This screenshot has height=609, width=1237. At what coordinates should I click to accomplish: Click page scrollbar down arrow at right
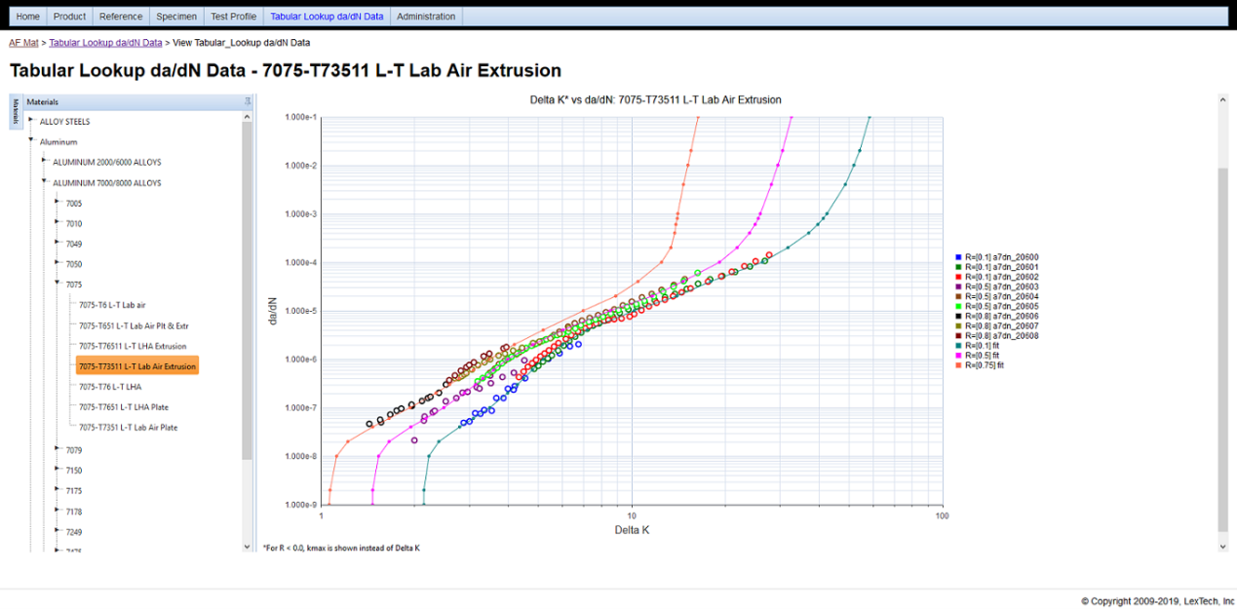1222,547
